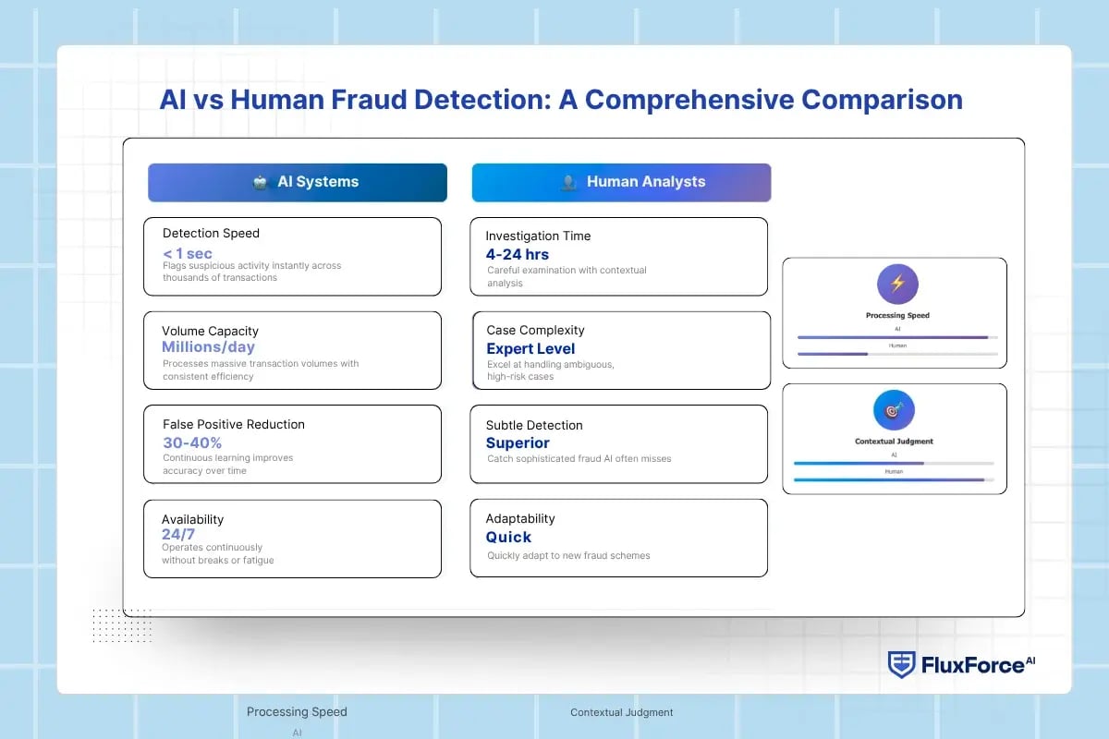Select the robot icon on AI Systems header
1109x739 pixels.
click(x=260, y=182)
